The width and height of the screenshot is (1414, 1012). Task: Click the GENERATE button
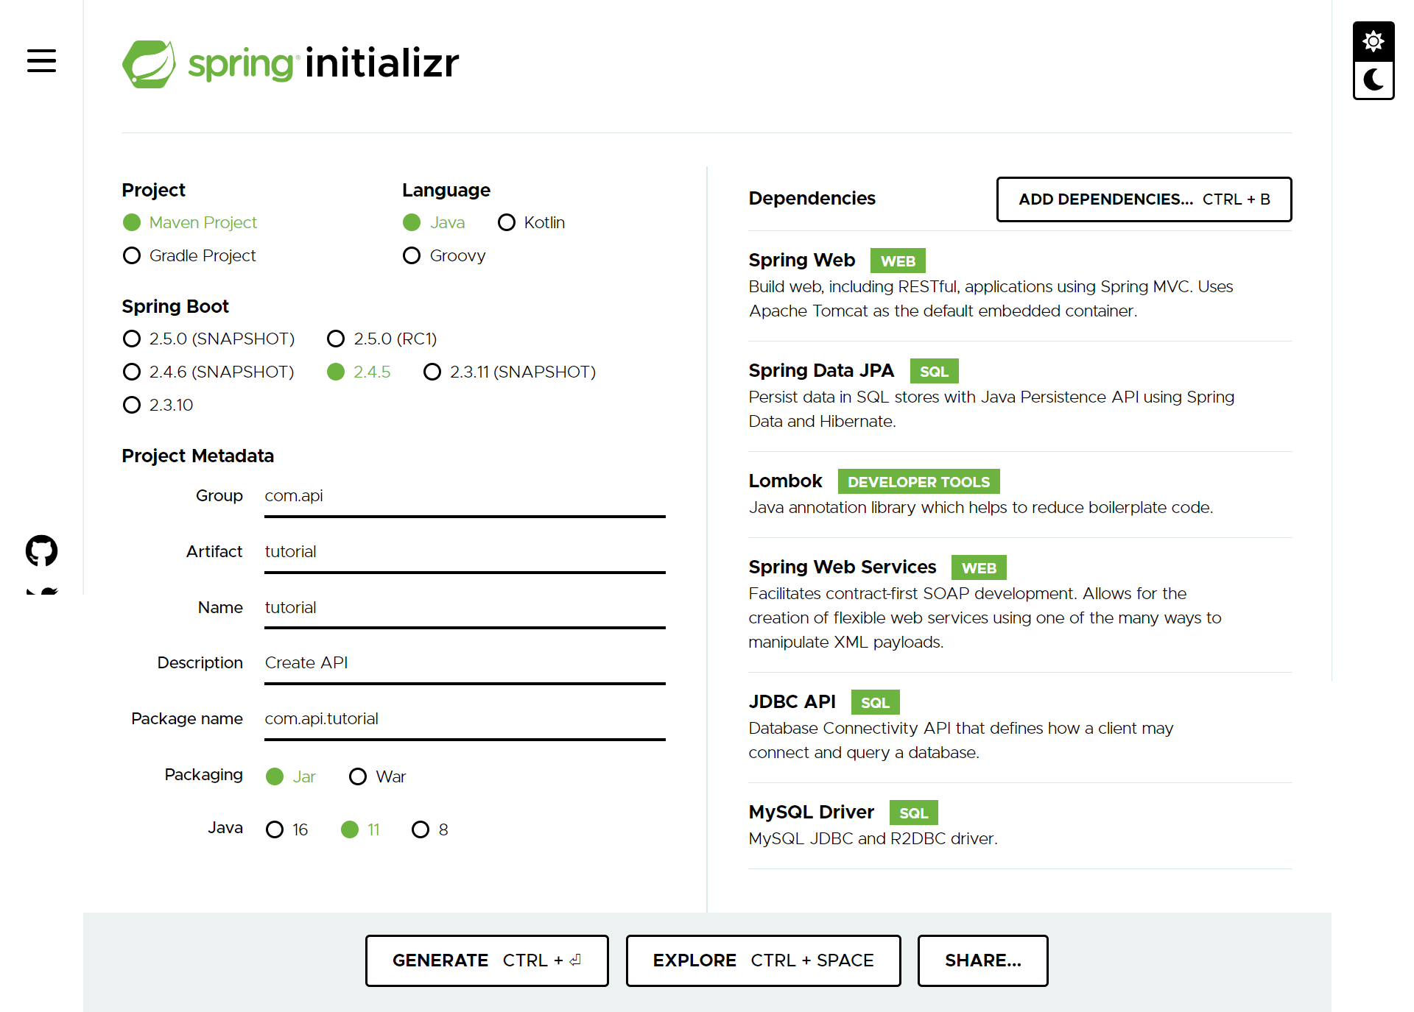(x=486, y=960)
